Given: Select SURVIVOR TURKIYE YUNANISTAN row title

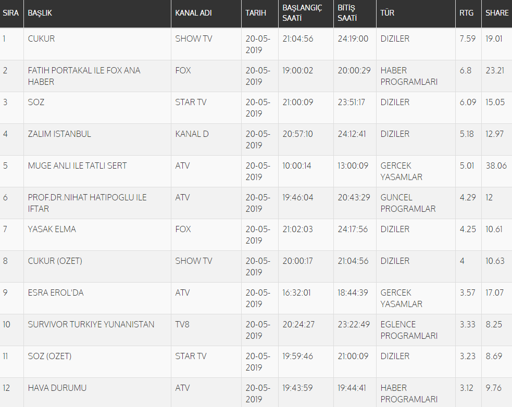Looking at the screenshot, I should coord(91,324).
